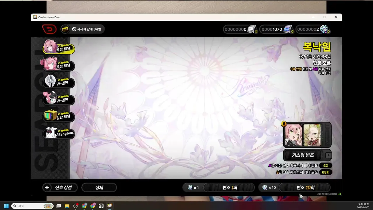The height and width of the screenshot is (210, 373).
Task: Switch to the 일반 채널 tab
Action: [x=59, y=116]
